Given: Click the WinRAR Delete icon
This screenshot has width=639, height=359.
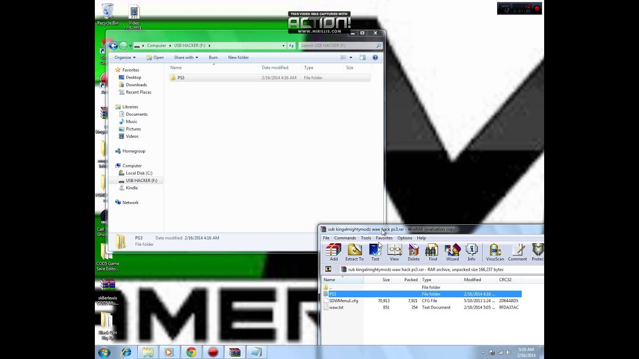Looking at the screenshot, I should click(413, 252).
